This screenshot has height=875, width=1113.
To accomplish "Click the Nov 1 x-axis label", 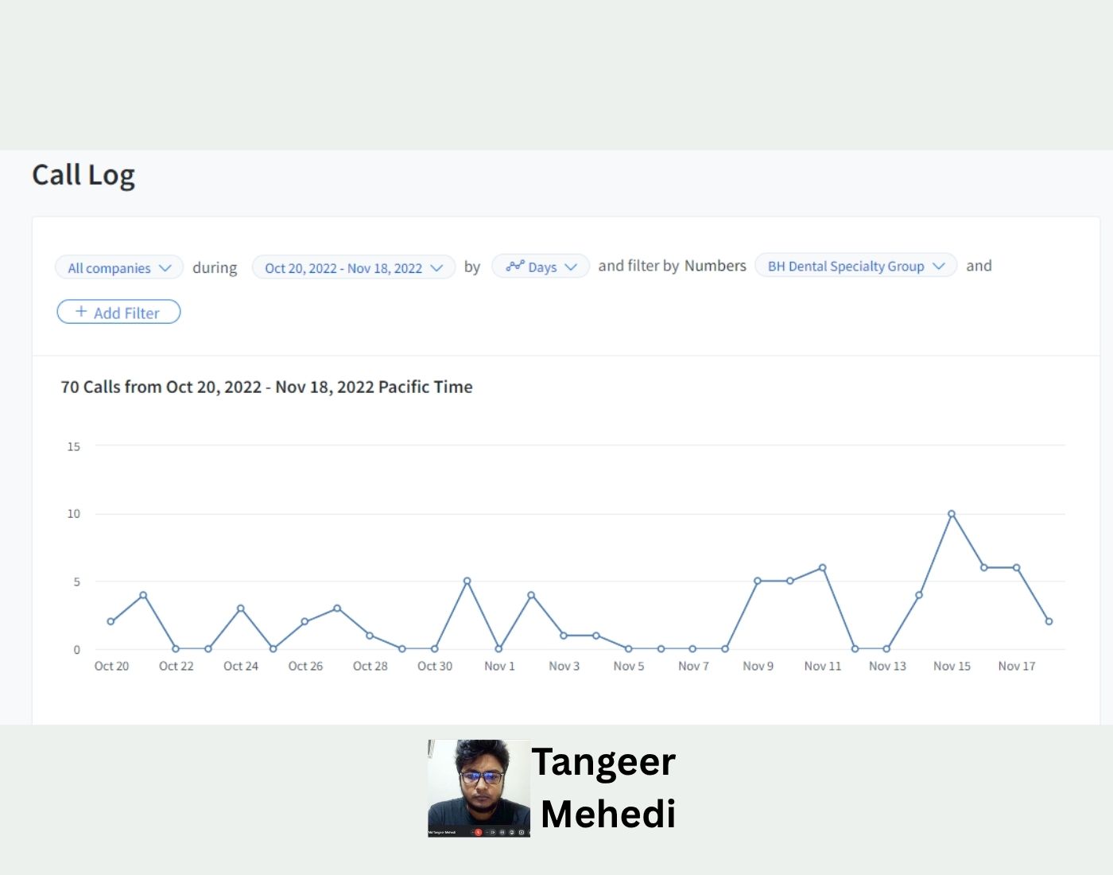I will click(x=499, y=667).
